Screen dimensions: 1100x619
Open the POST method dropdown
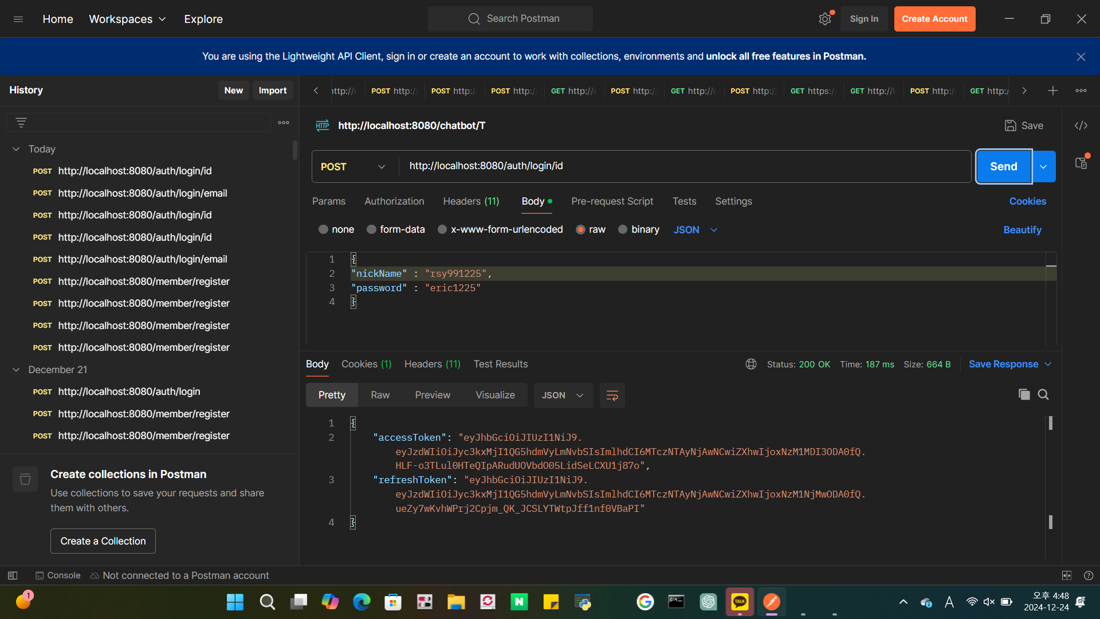pyautogui.click(x=353, y=167)
